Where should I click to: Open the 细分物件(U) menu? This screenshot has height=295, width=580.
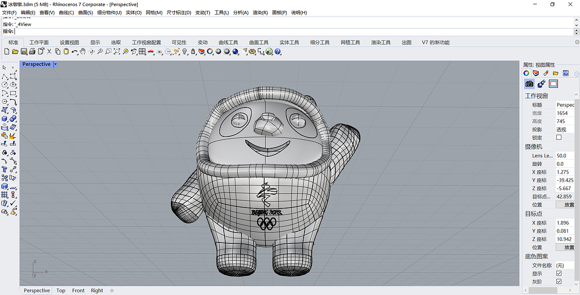(110, 13)
